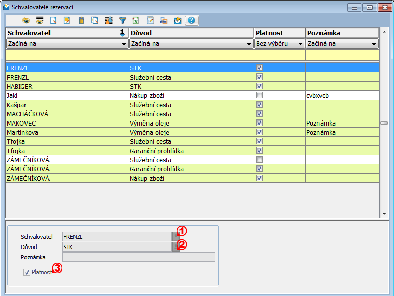The height and width of the screenshot is (296, 394).
Task: Select the Kašpar Služební cesta row
Action: pyautogui.click(x=66, y=105)
